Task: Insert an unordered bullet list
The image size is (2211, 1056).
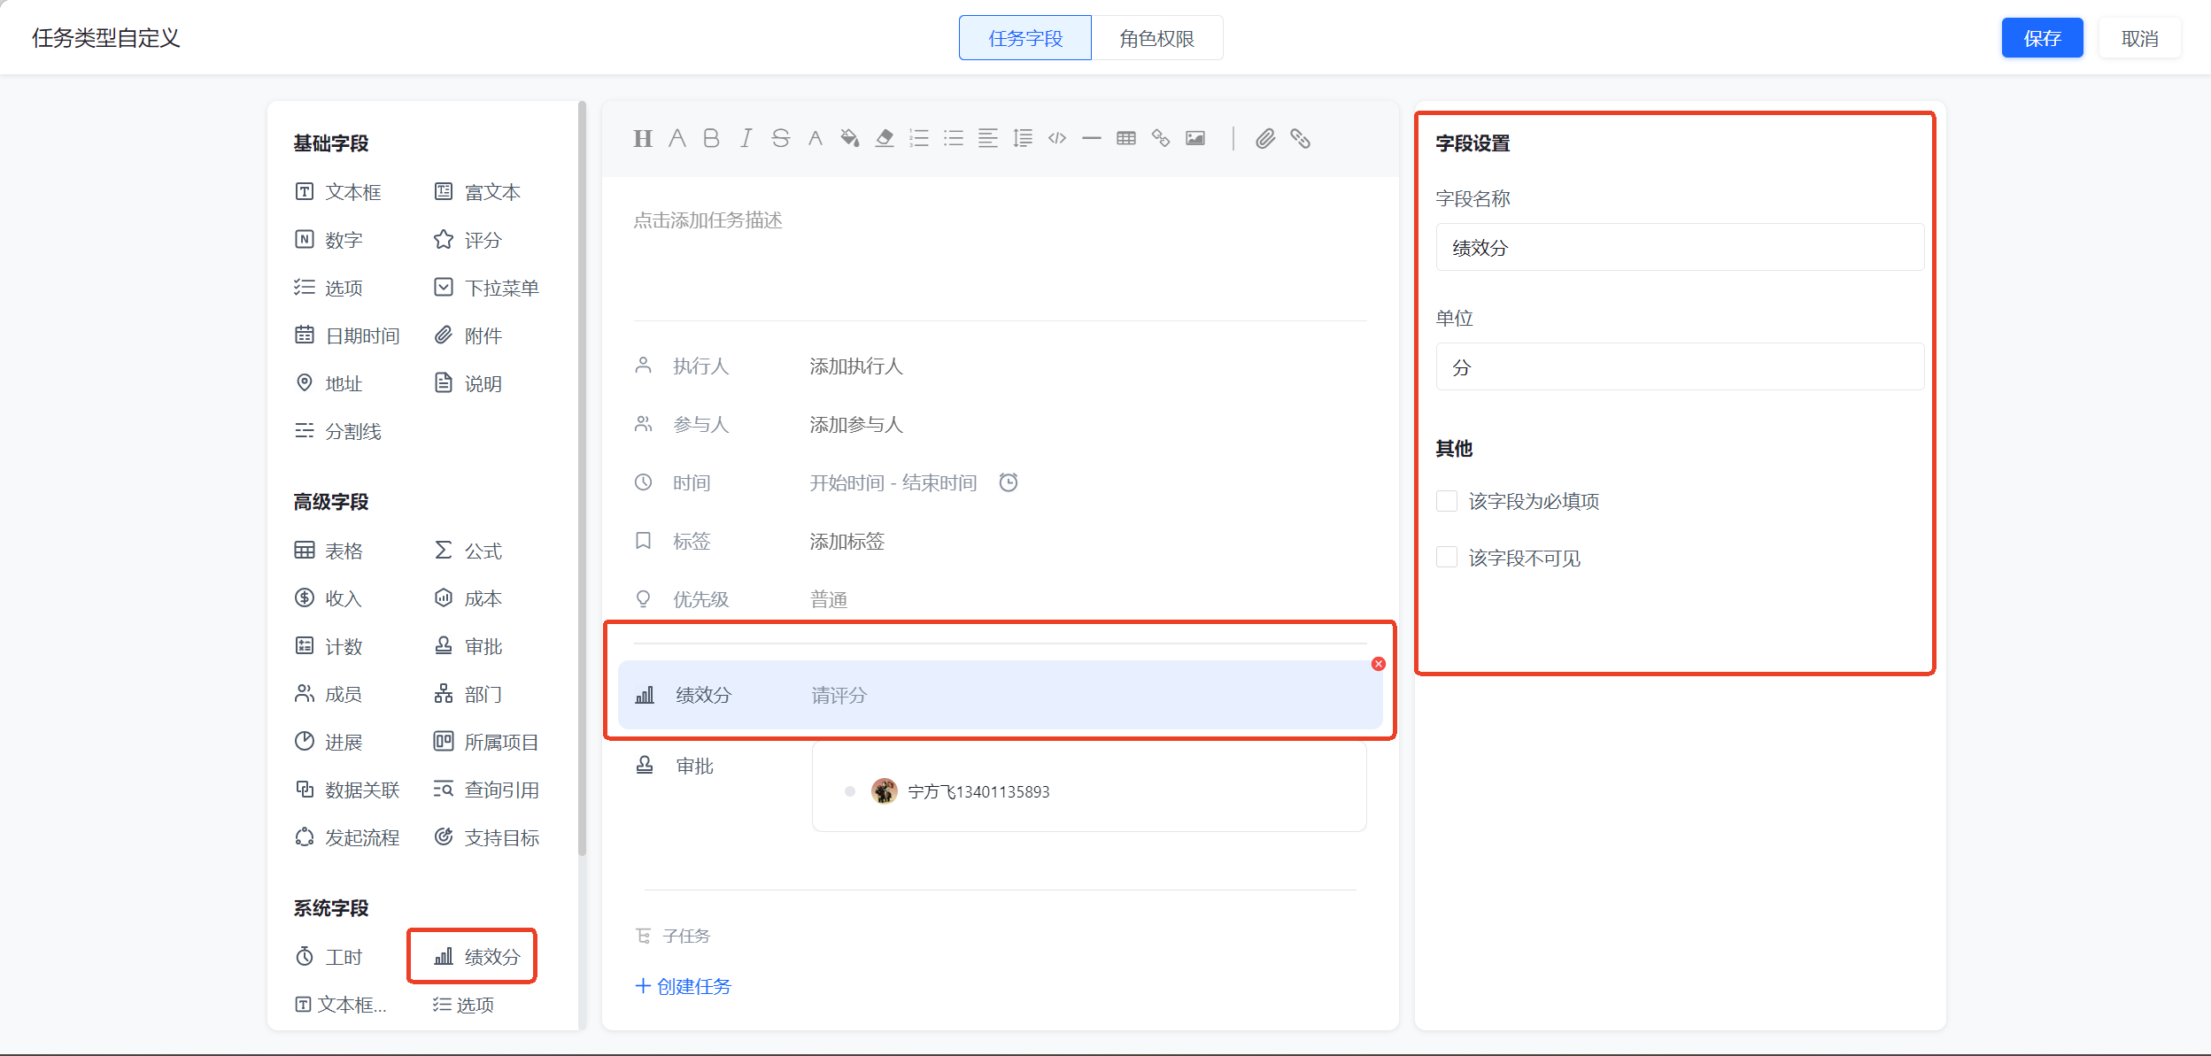Action: tap(953, 138)
